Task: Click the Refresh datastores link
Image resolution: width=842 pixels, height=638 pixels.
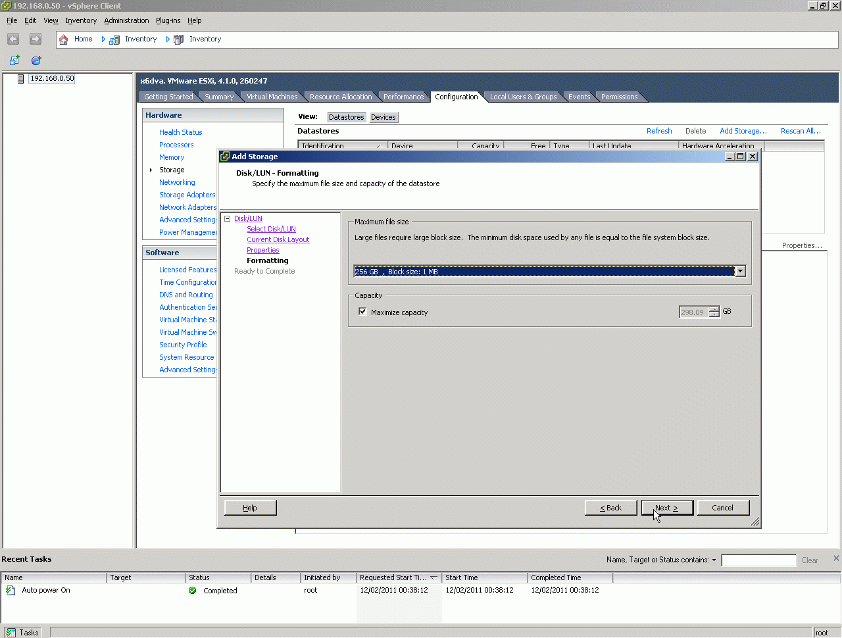Action: (x=659, y=131)
